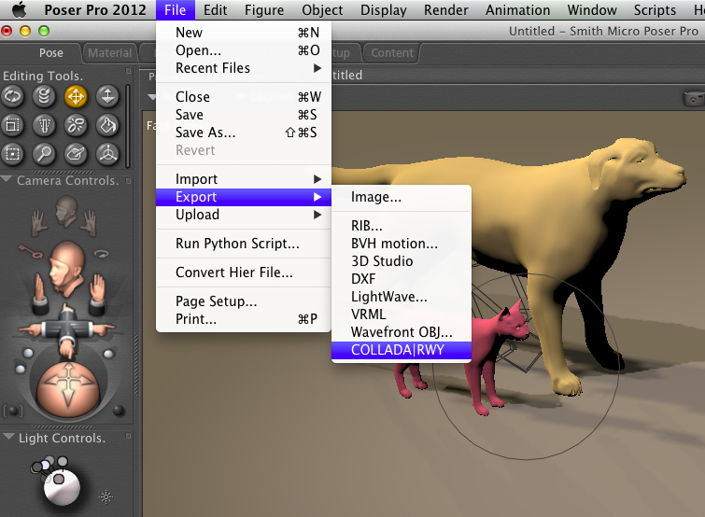
Task: Click the small face camera head icon
Action: tap(66, 211)
